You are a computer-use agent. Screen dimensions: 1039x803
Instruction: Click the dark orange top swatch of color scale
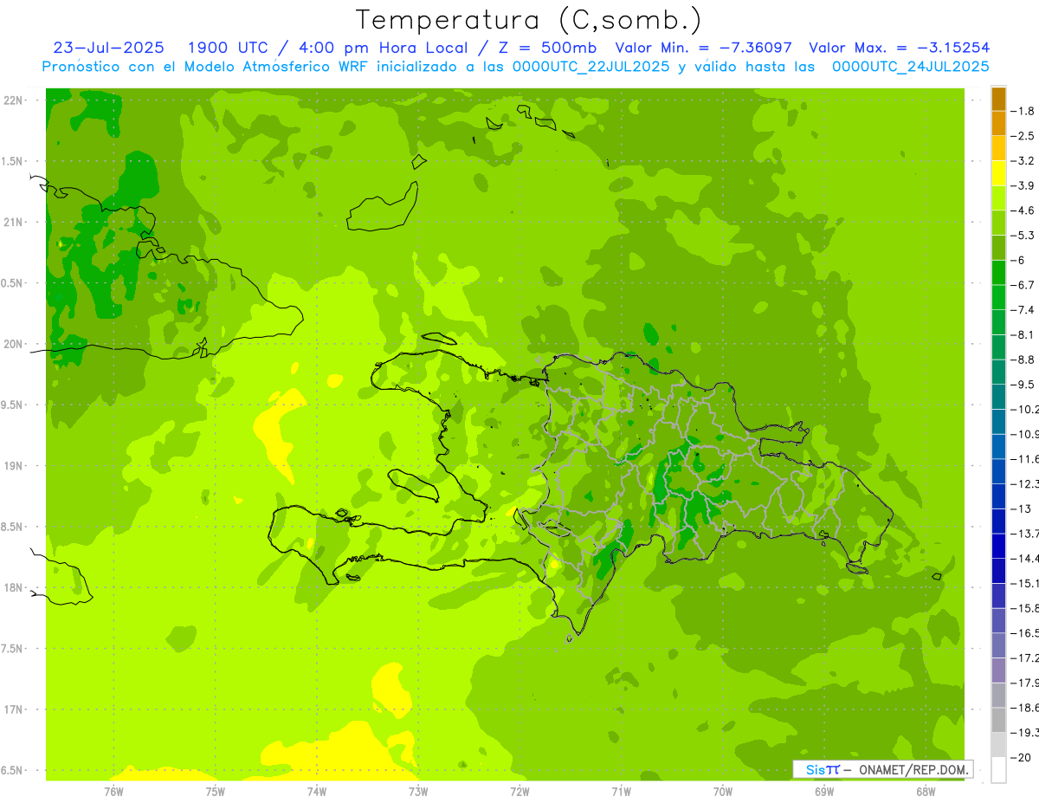(x=998, y=99)
